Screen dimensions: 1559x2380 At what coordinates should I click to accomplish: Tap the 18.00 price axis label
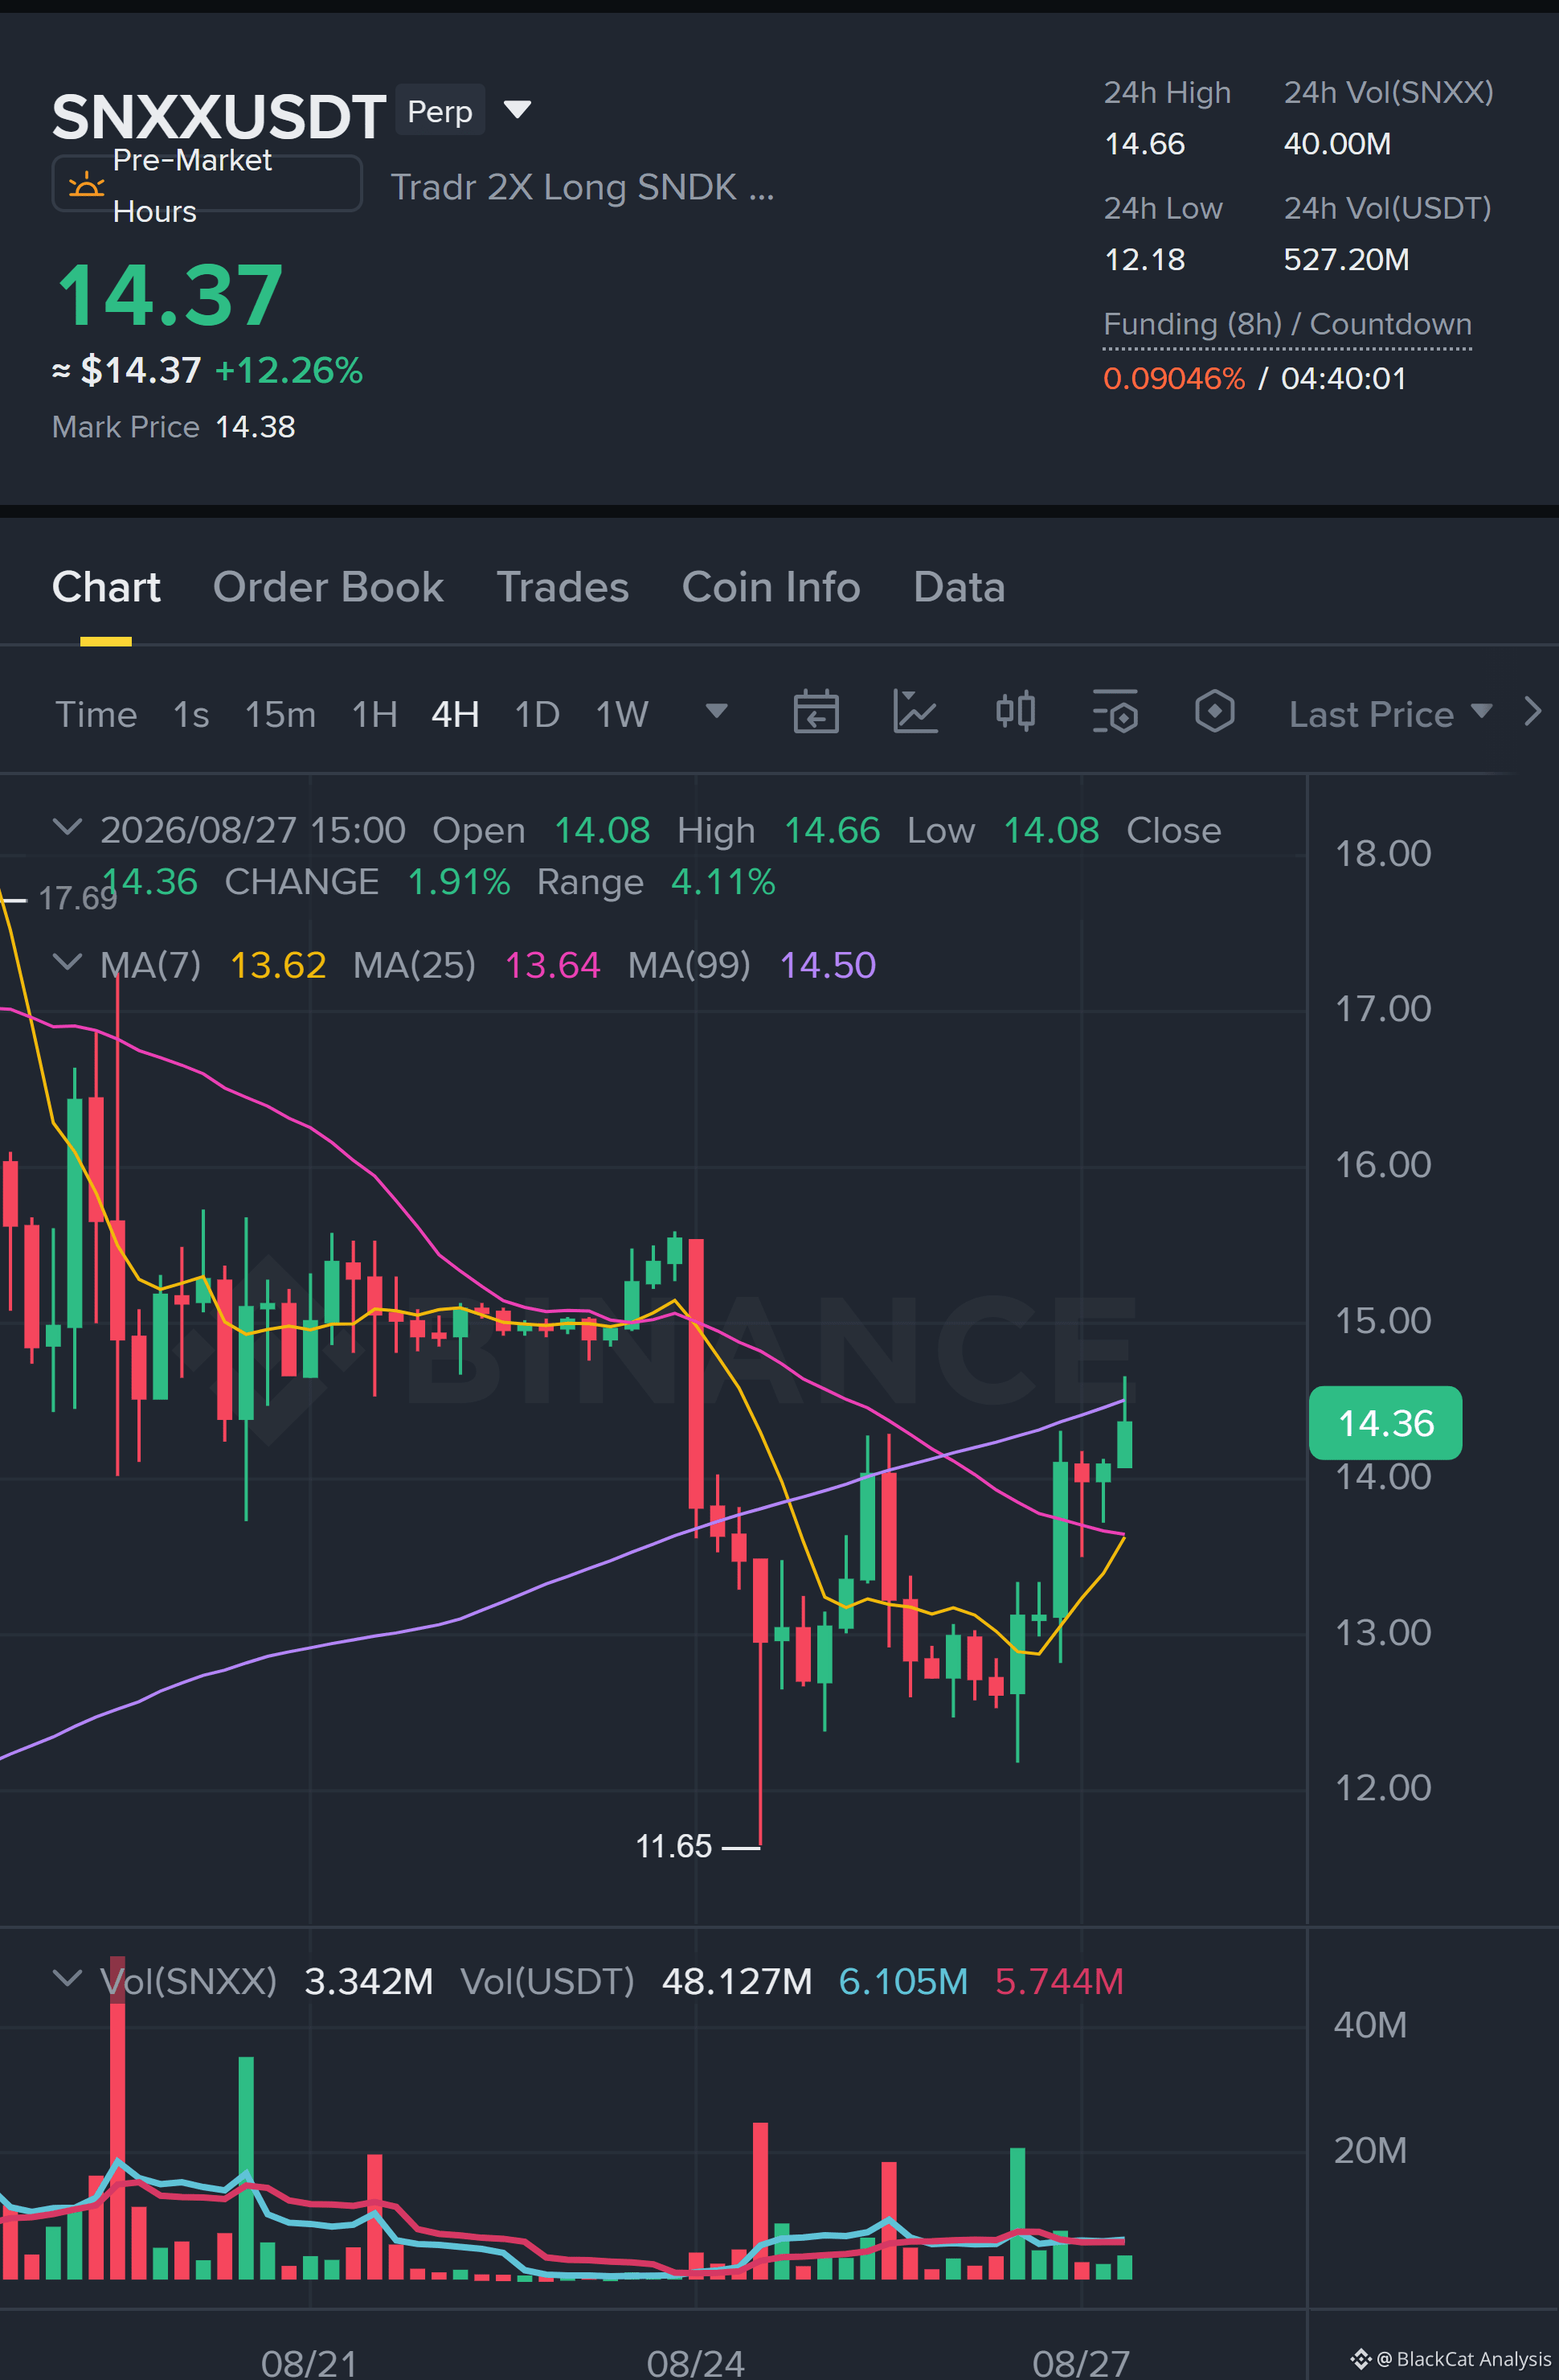click(1383, 853)
